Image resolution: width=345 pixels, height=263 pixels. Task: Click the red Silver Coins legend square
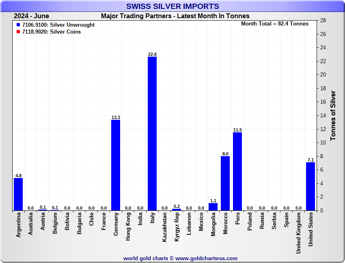click(18, 32)
